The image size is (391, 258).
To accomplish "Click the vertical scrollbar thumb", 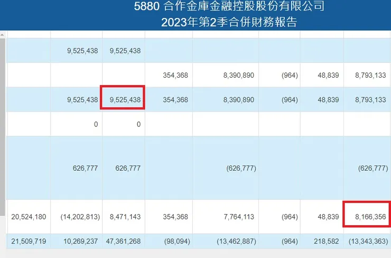I will (x=2, y=127).
